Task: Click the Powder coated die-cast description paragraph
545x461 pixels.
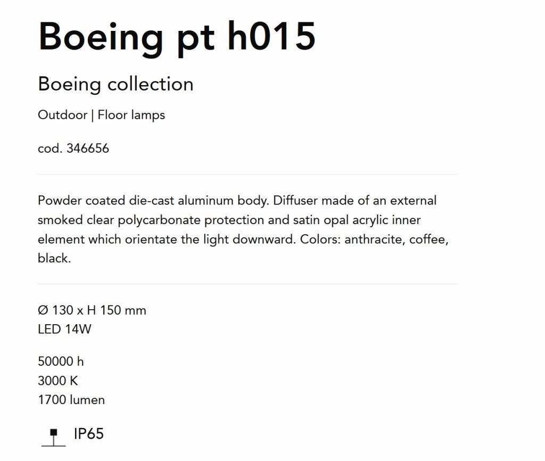Action: pyautogui.click(x=243, y=229)
